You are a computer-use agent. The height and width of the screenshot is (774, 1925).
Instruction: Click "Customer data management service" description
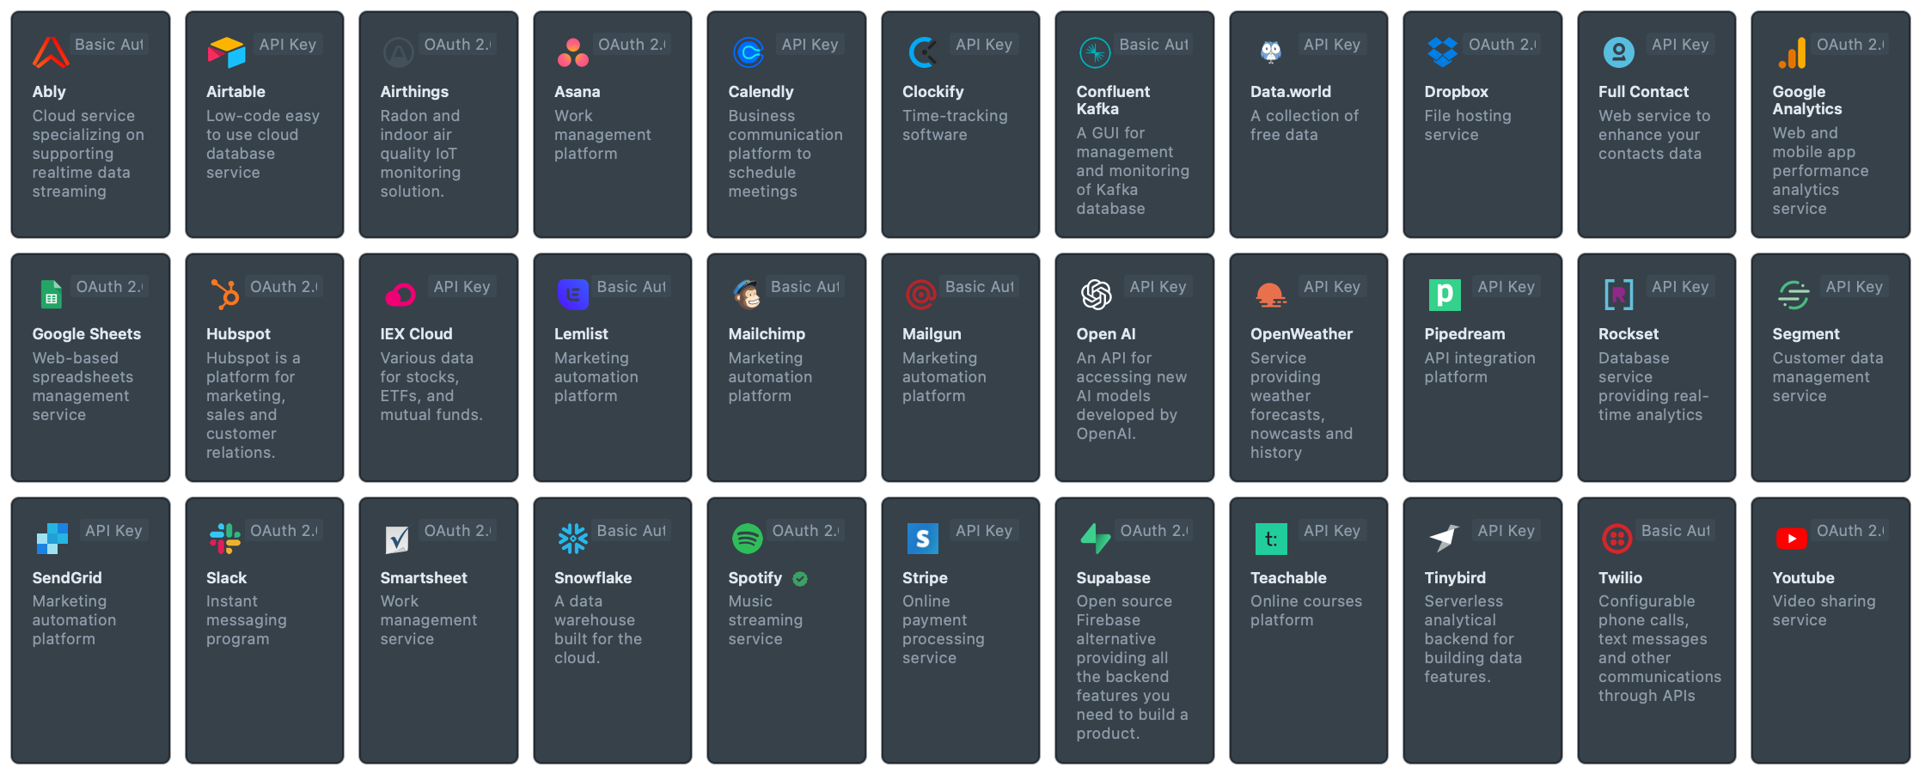click(x=1828, y=377)
